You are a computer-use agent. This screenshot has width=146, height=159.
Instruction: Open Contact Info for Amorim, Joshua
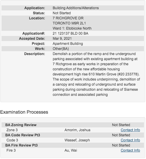click(130, 130)
